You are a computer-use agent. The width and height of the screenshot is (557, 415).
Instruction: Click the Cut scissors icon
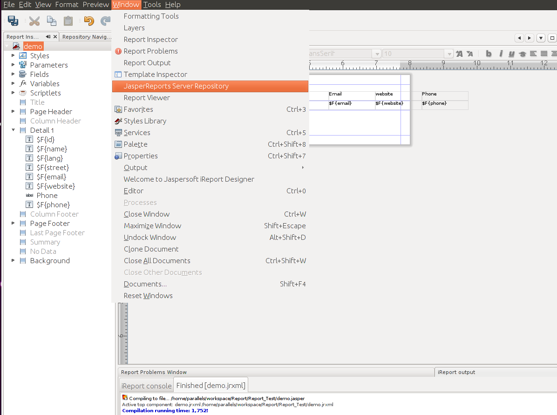click(34, 21)
